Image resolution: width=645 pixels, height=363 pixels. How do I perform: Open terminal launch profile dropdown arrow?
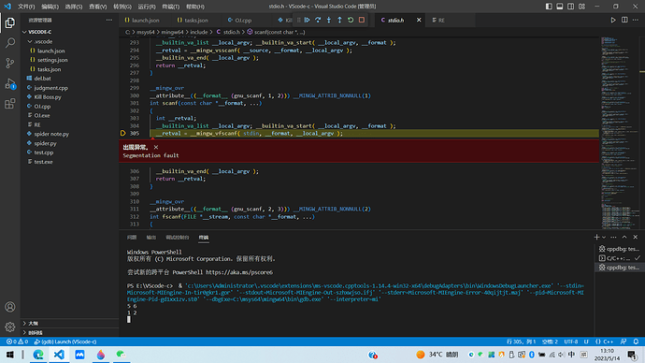pos(604,237)
